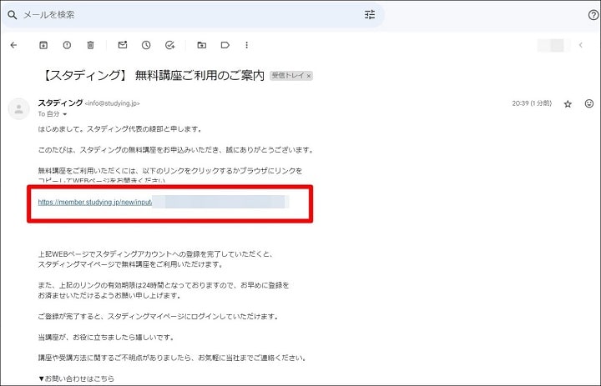Screen dimensions: 601x386
Task: Add email to tasks
Action: 169,45
